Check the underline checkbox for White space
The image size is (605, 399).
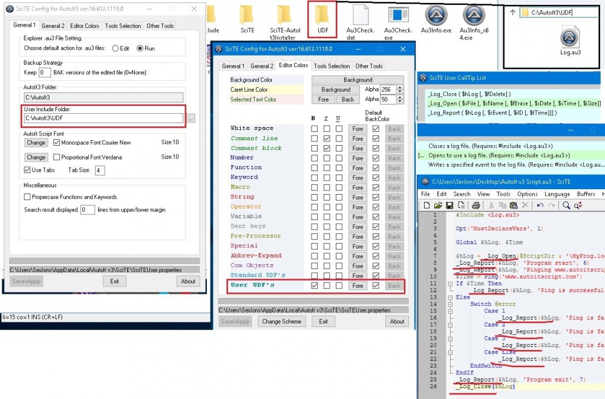point(339,129)
